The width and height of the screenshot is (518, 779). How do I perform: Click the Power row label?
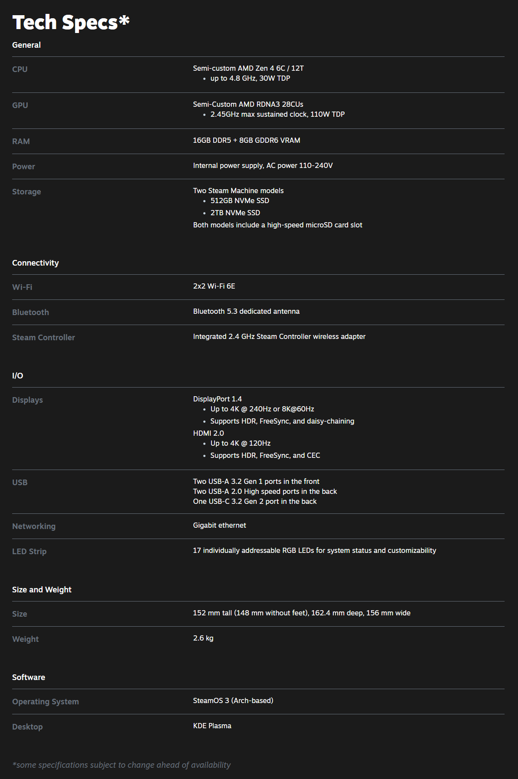23,167
